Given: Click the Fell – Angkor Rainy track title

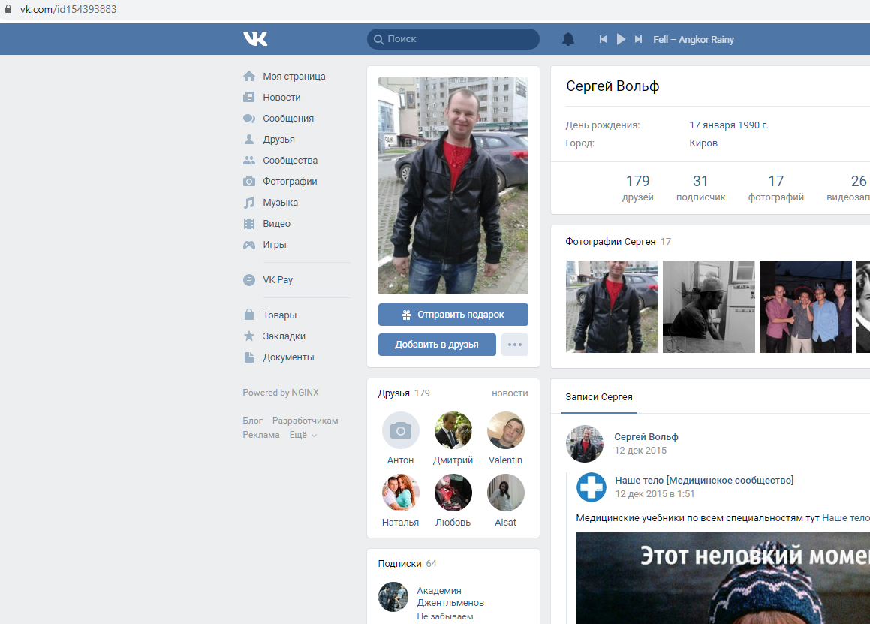Looking at the screenshot, I should click(693, 39).
